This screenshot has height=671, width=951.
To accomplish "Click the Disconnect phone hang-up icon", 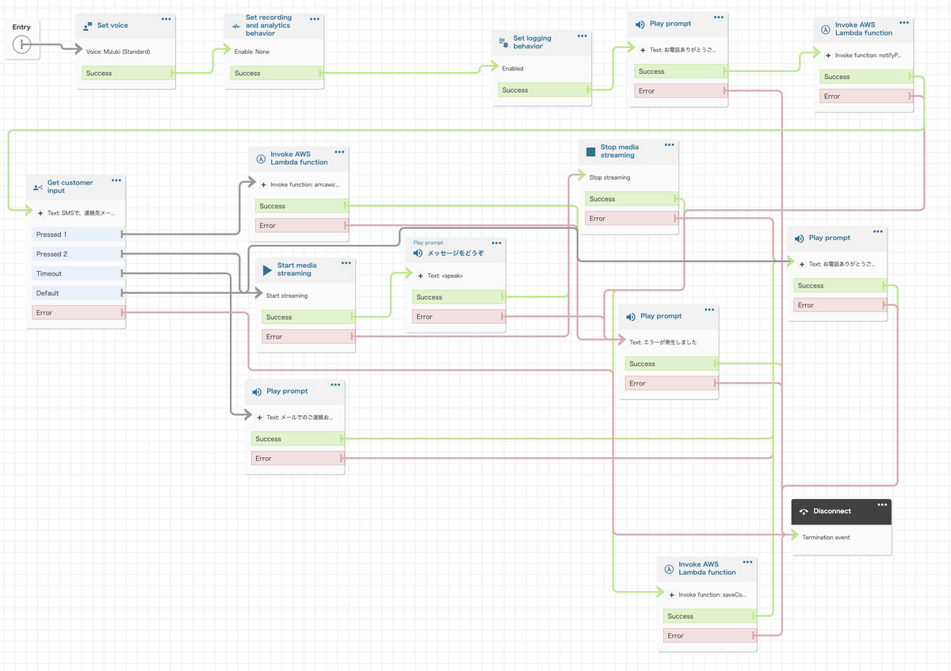I will point(804,512).
